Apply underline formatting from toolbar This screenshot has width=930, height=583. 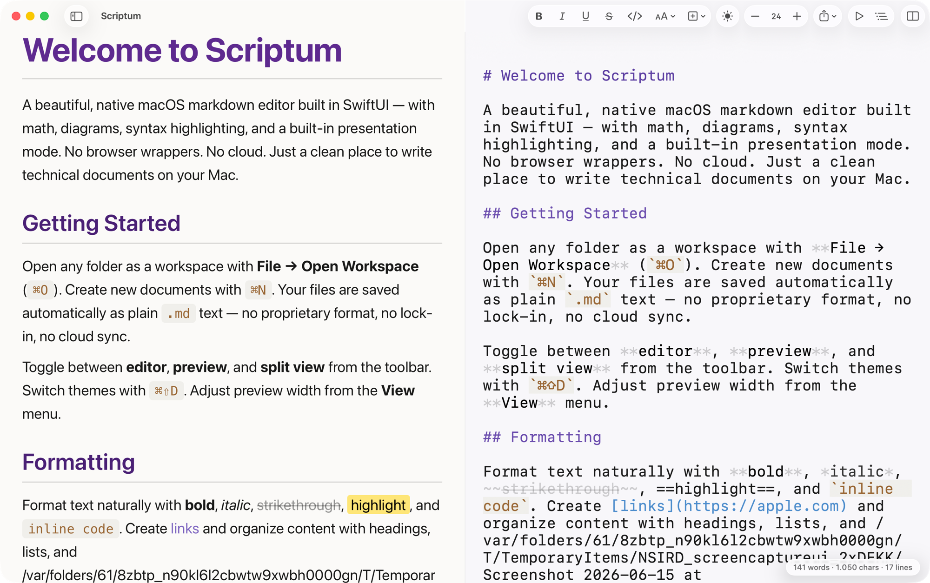point(585,16)
